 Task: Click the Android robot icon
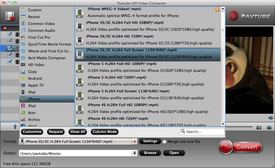pyautogui.click(x=23, y=78)
